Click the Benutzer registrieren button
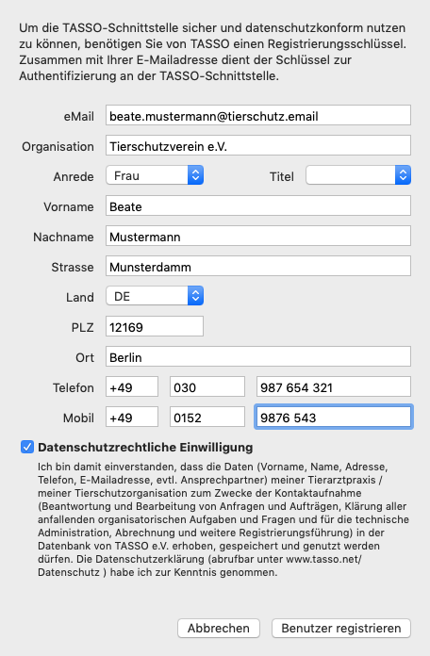Image resolution: width=430 pixels, height=656 pixels. point(340,628)
